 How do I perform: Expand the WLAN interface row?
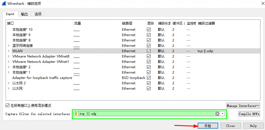(x=9, y=51)
